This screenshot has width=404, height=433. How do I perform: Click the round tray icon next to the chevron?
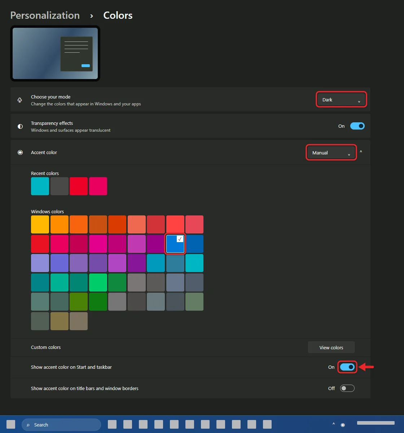pos(343,425)
